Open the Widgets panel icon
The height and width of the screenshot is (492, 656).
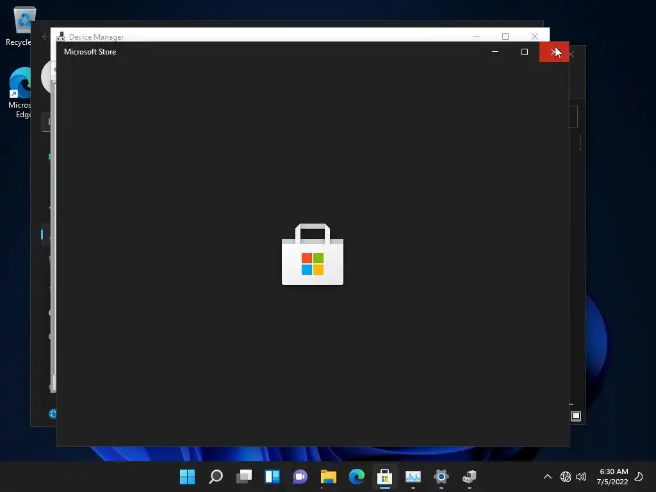pos(272,477)
